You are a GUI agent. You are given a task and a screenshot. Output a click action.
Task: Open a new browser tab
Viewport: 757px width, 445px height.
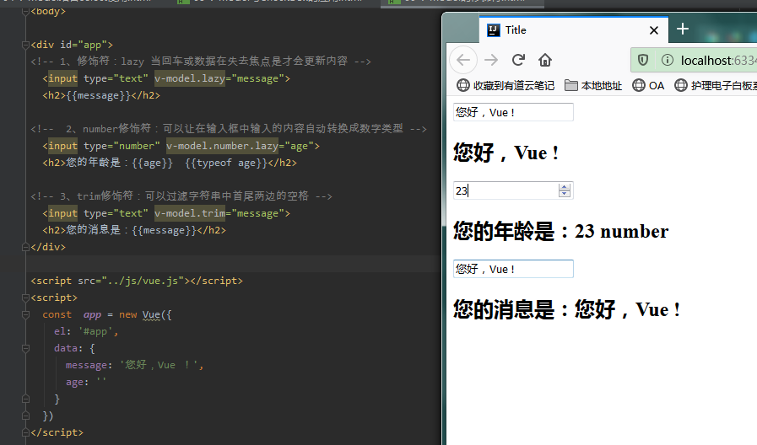click(683, 29)
